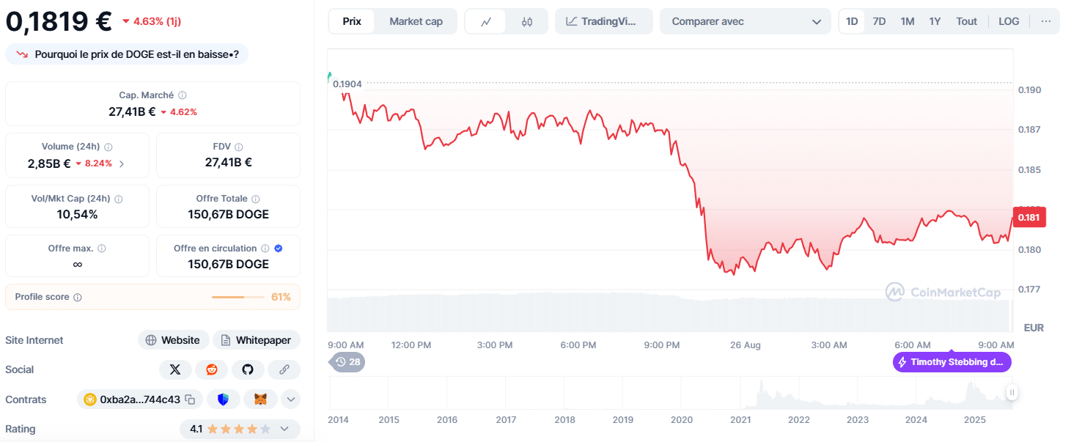This screenshot has height=442, width=1071.
Task: Add DOGE to MetaMask via the fox icon
Action: click(x=260, y=399)
